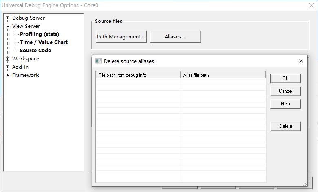Expand the Add-In tree node
Screen dimensions: 318x192
8,67
